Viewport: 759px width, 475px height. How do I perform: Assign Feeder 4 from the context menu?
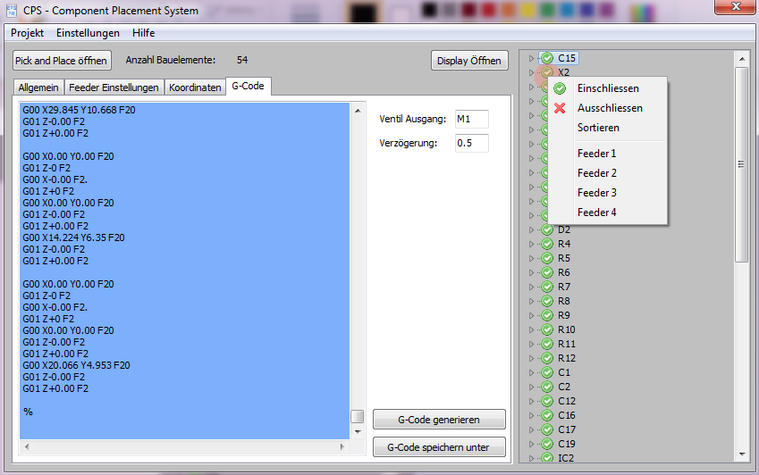coord(608,212)
